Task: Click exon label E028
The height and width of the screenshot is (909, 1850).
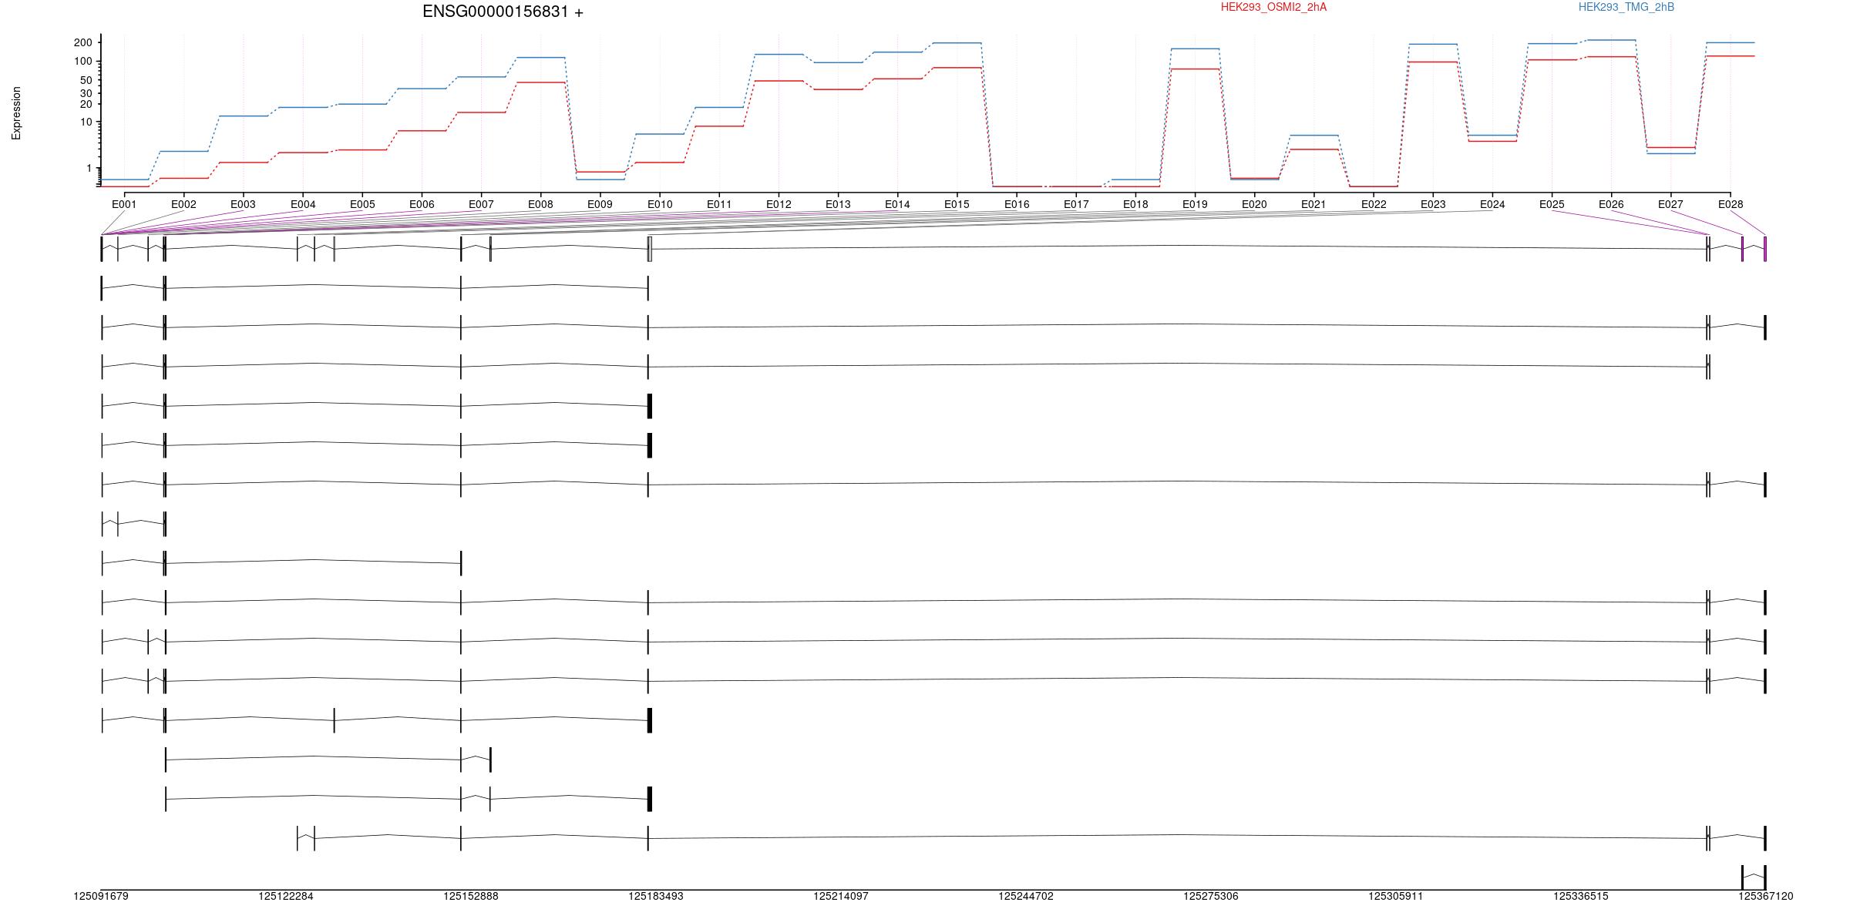Action: (1731, 204)
